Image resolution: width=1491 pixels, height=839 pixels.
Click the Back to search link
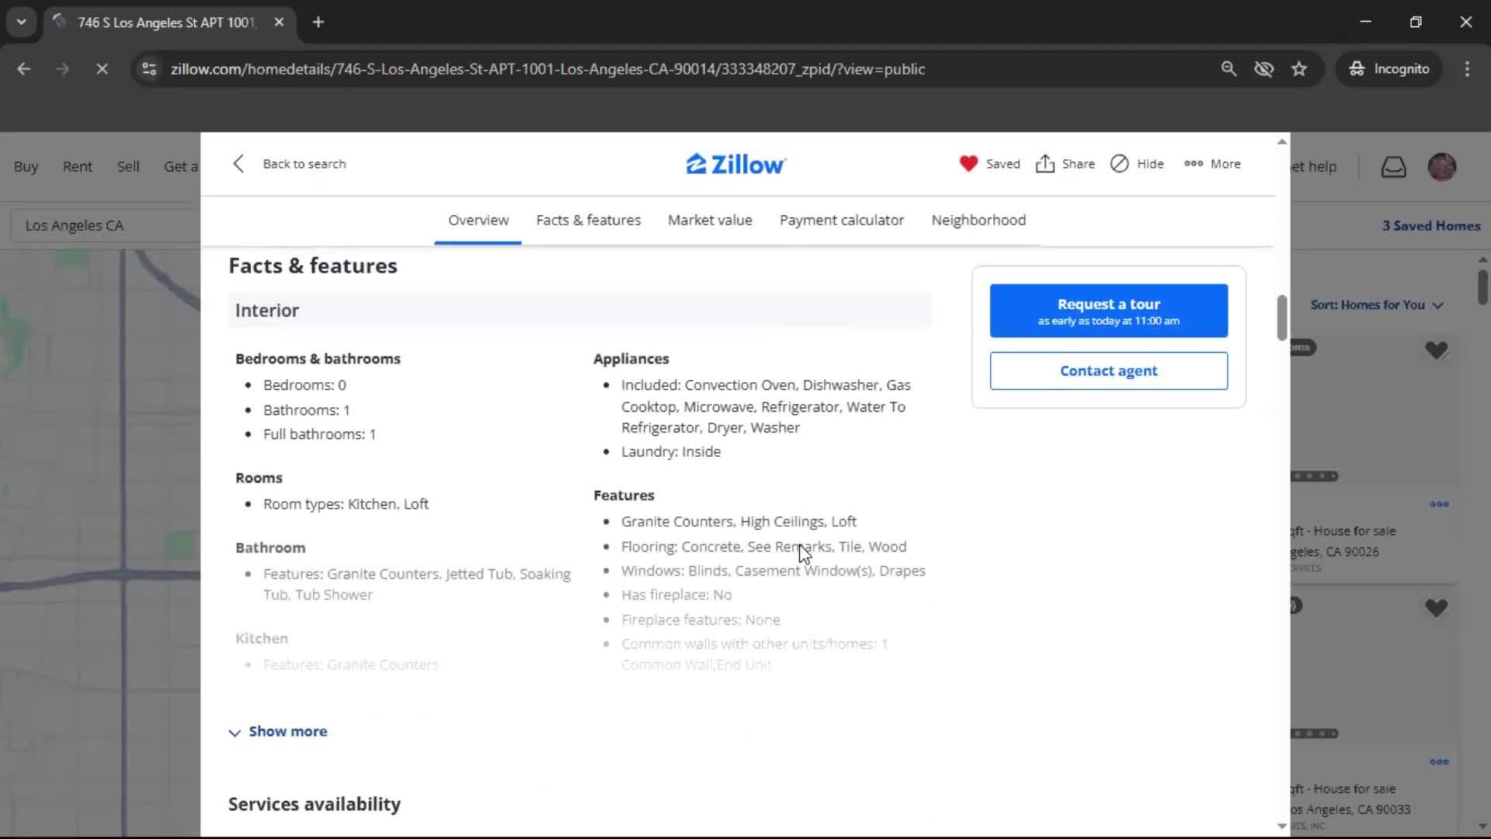click(x=289, y=163)
